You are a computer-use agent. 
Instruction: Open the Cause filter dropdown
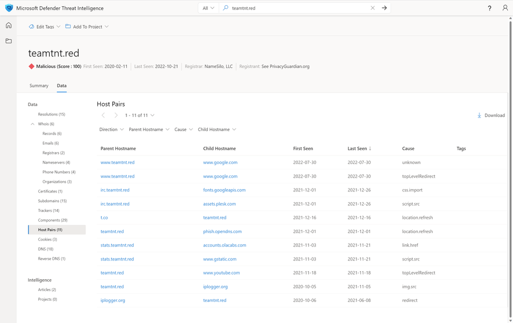183,129
